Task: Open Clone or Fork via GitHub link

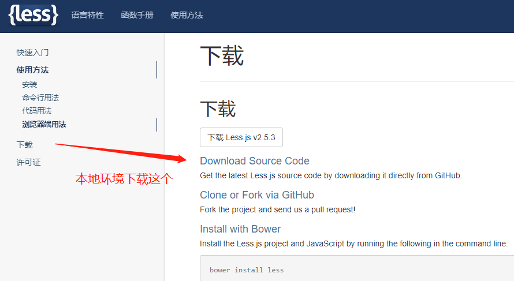Action: point(257,195)
